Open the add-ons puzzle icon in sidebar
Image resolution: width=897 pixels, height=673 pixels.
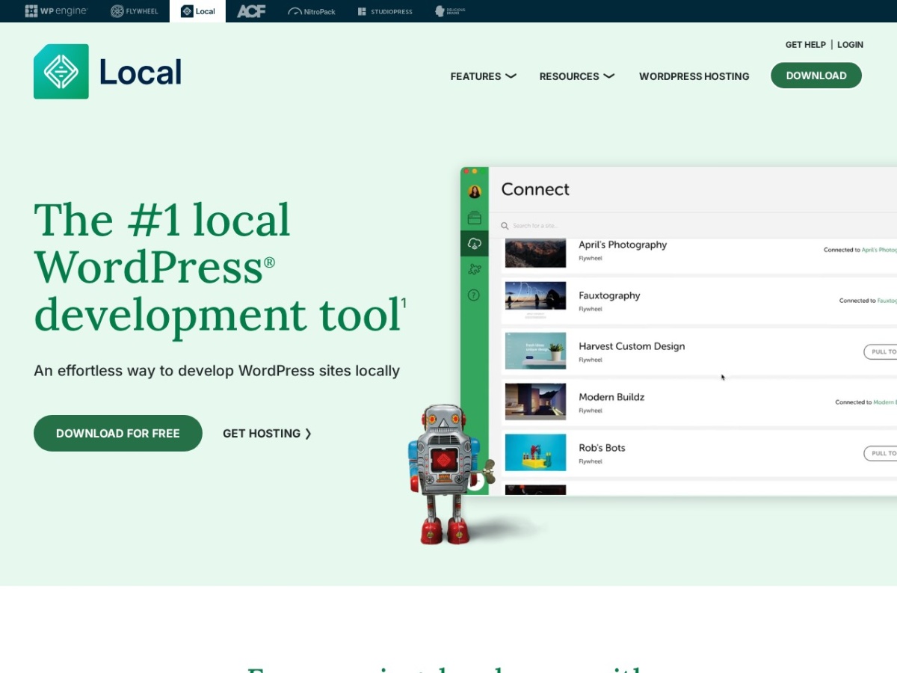pos(475,269)
